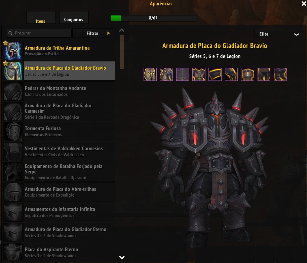Click the Pedras da Montanha Andante set icon
Image resolution: width=307 pixels, height=263 pixels.
13,91
